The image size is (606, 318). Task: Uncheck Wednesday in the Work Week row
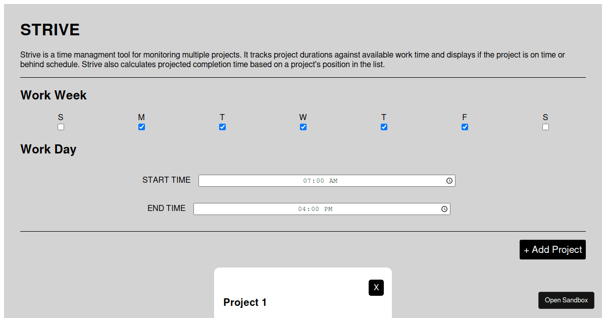click(x=303, y=127)
